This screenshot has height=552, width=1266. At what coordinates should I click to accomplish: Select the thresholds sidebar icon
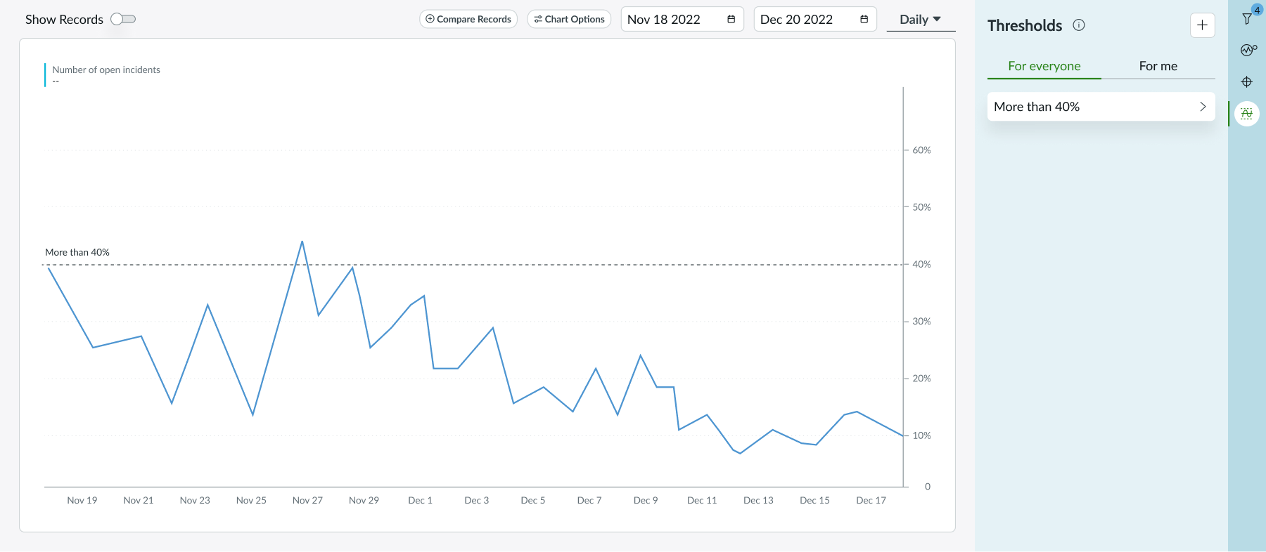[x=1247, y=114]
